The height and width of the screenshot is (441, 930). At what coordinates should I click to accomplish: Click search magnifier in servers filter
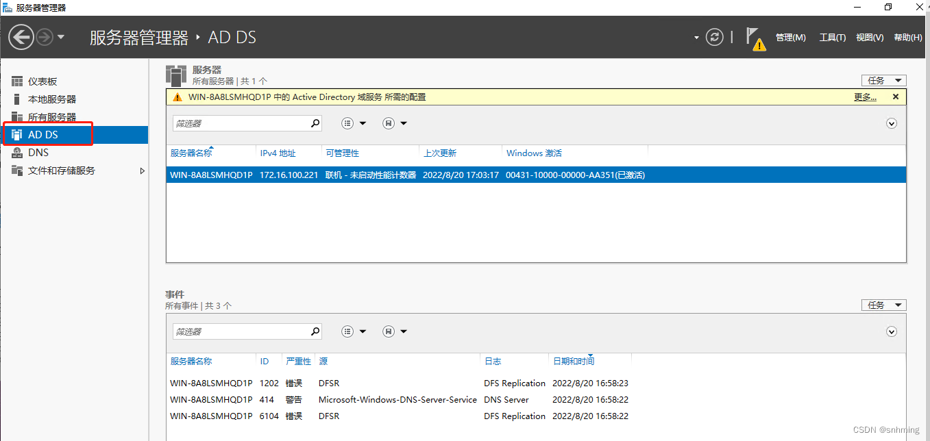315,123
